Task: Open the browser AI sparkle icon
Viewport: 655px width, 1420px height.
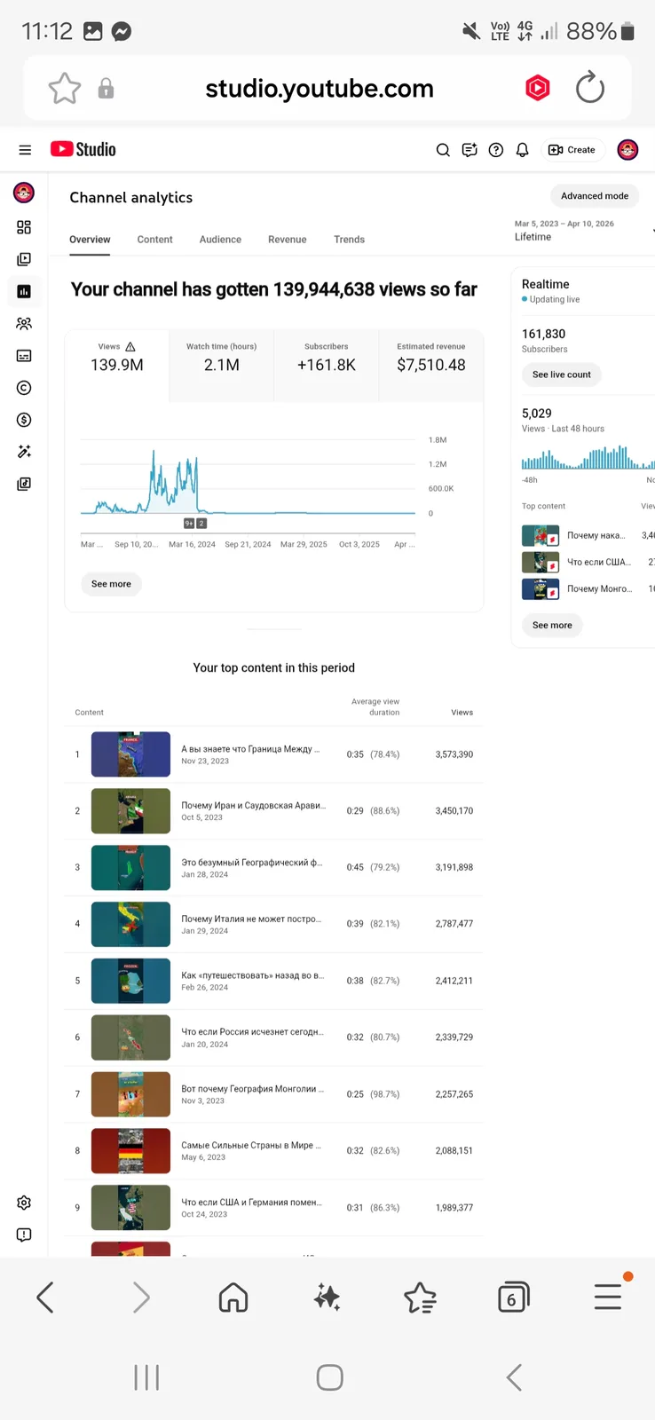Action: tap(327, 1298)
